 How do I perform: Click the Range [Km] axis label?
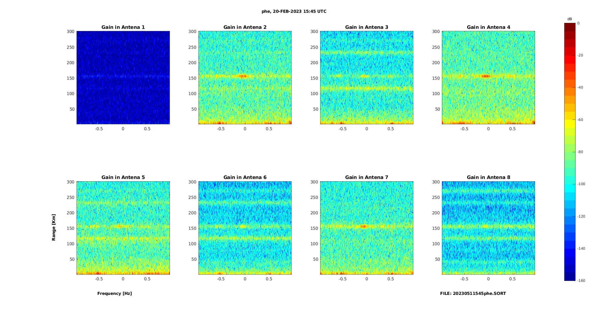(54, 227)
